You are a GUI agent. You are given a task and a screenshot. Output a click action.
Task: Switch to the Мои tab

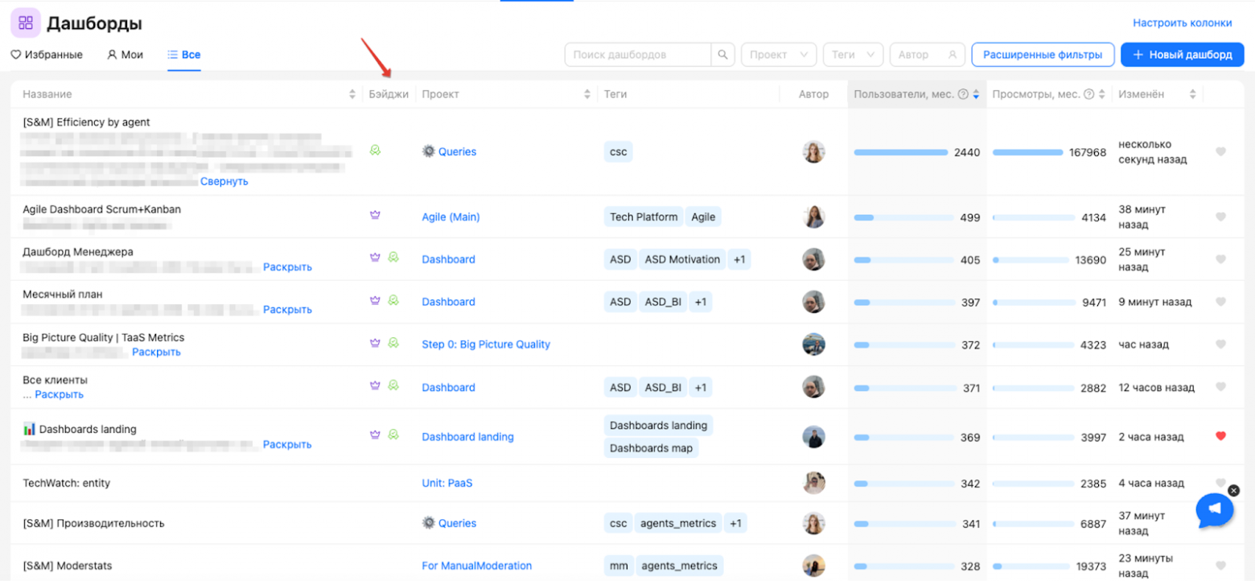125,55
